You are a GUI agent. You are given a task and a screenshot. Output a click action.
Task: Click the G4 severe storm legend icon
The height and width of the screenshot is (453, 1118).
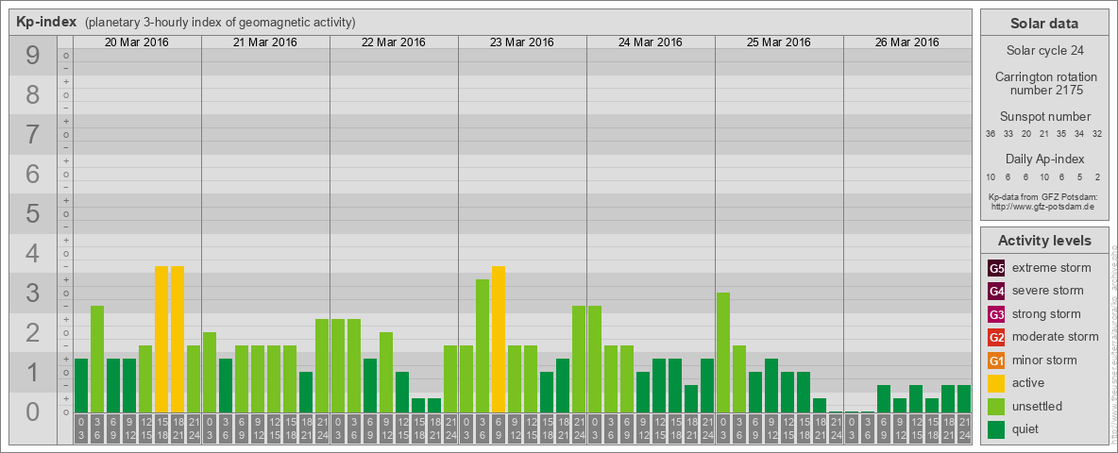click(996, 292)
